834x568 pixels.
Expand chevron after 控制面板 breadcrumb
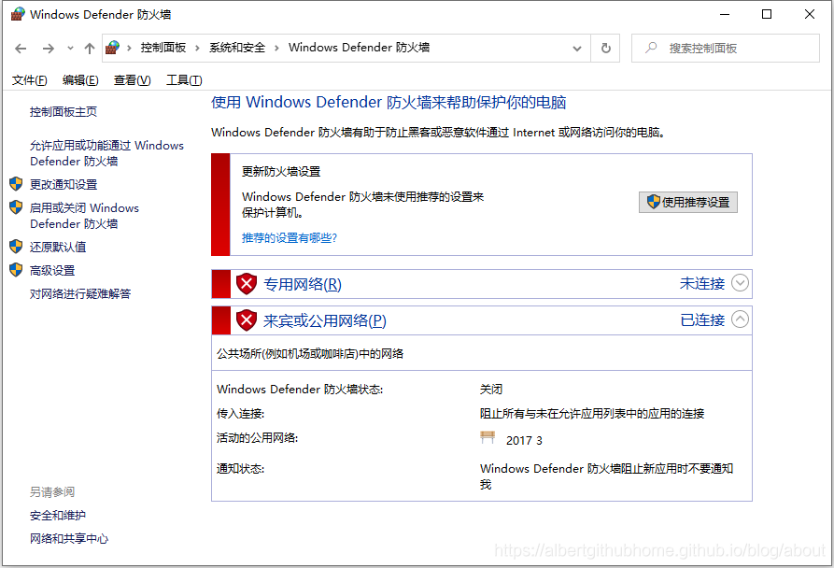pos(197,49)
